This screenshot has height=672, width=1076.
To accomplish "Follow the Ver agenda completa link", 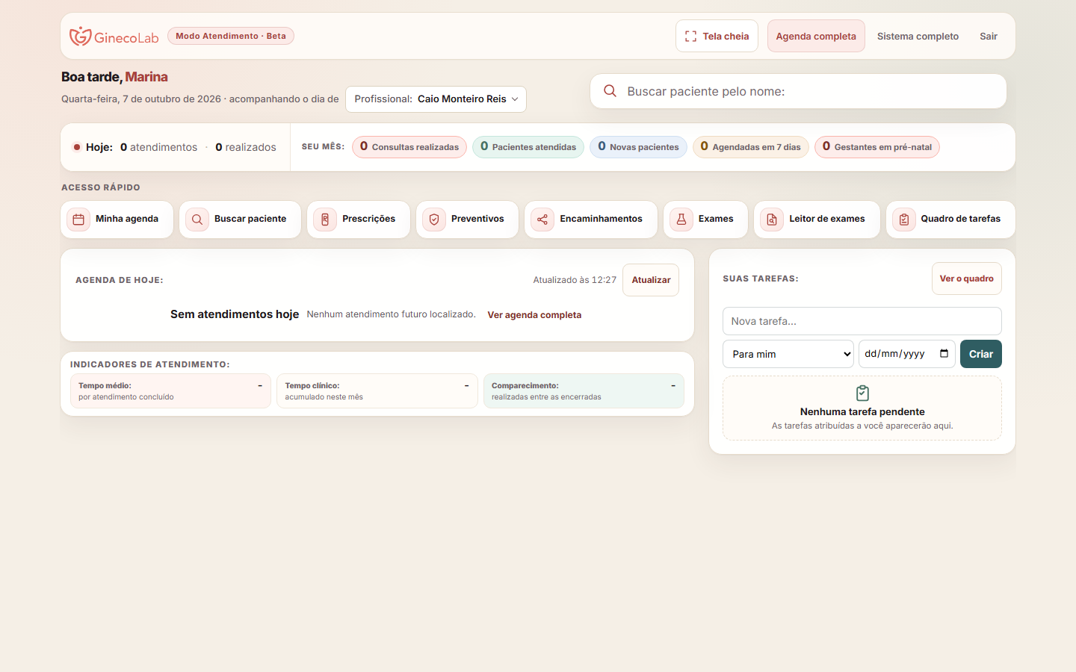I will click(534, 315).
